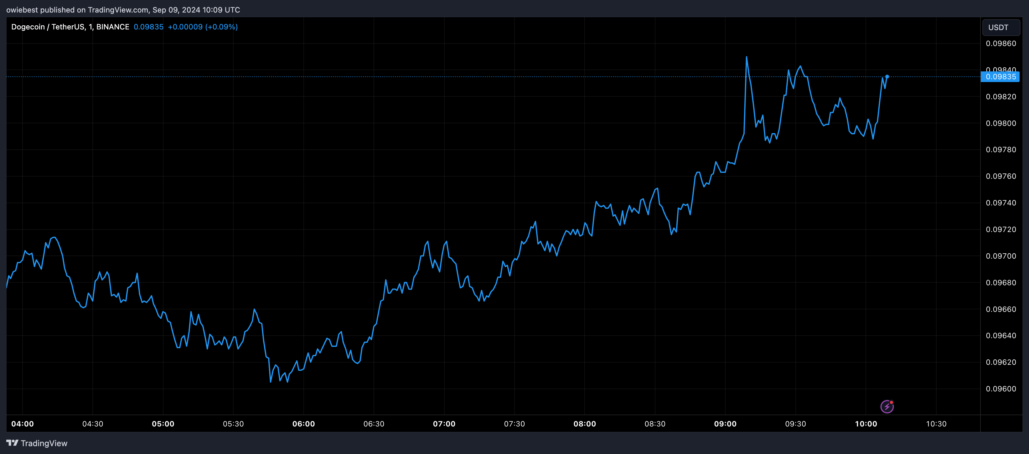Click the 0.09820 price axis label
This screenshot has width=1029, height=454.
click(x=1001, y=97)
